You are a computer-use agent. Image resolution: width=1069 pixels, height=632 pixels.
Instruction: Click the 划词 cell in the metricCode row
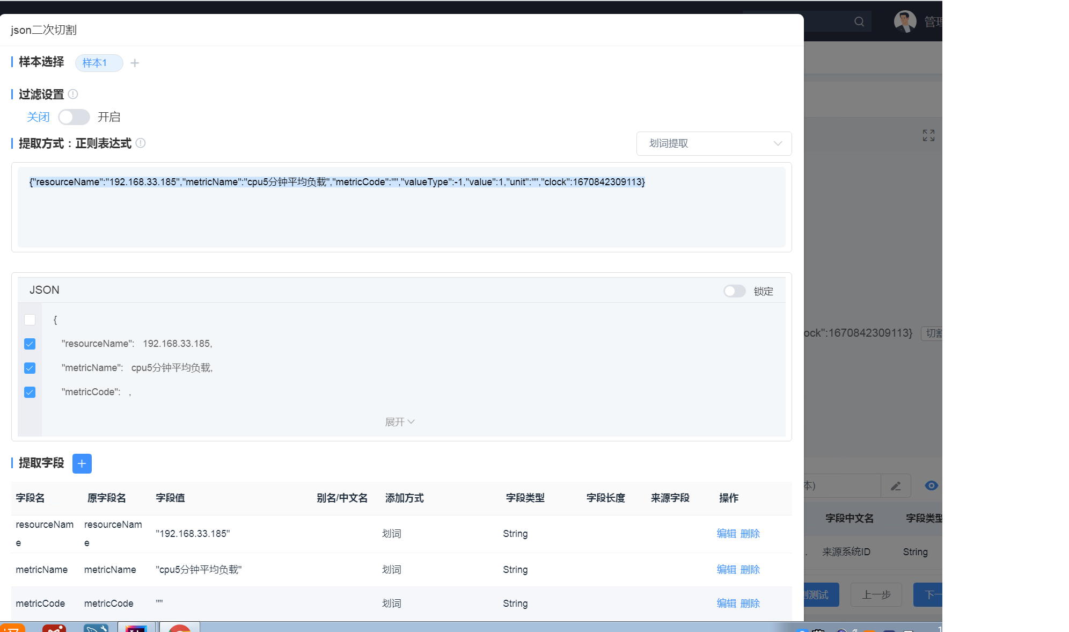click(x=392, y=604)
